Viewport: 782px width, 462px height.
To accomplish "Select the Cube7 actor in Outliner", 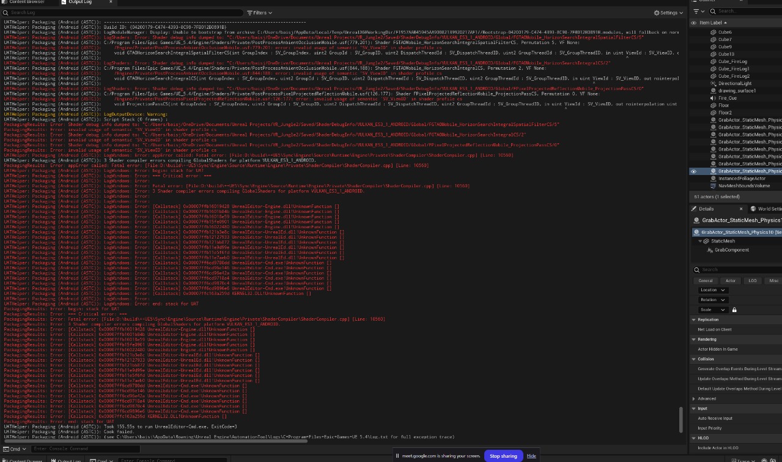I will pos(725,39).
